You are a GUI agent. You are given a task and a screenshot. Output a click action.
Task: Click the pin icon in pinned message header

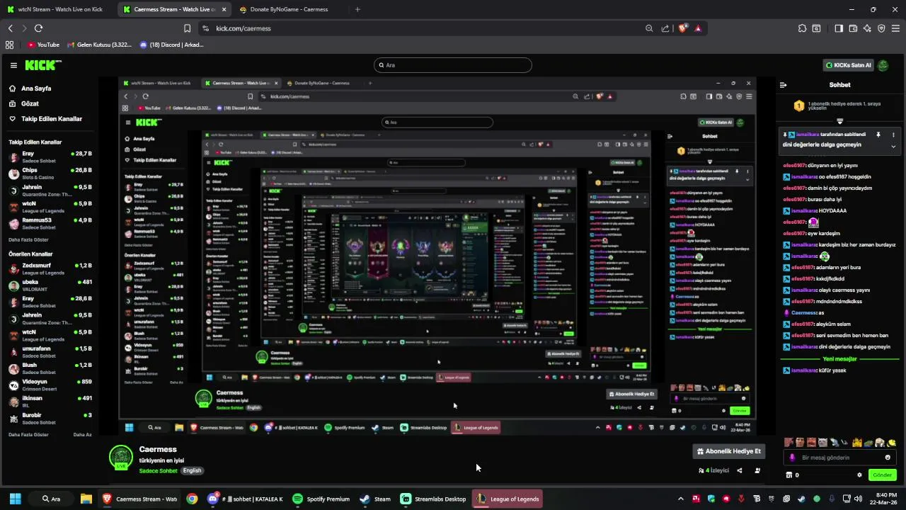click(878, 135)
